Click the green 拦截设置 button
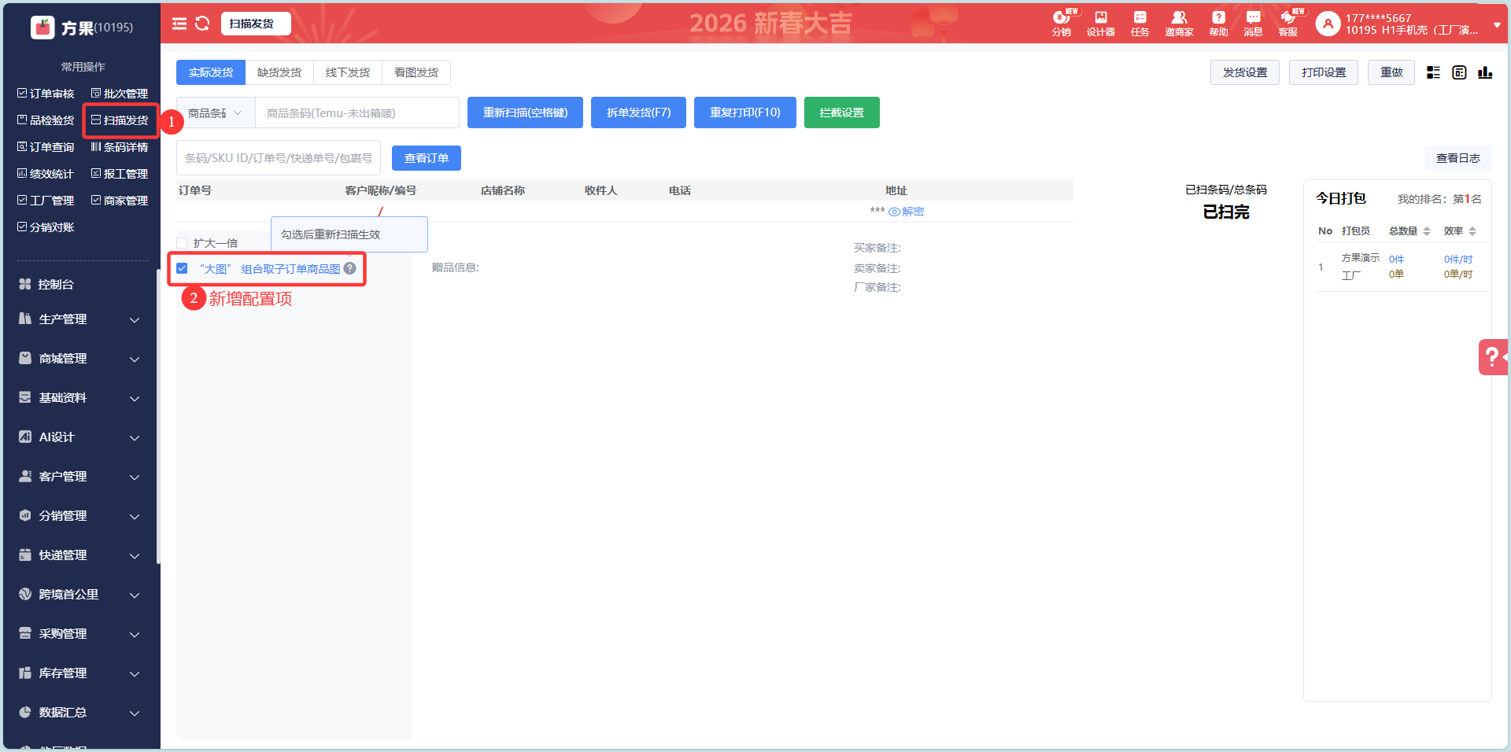Screen dimensions: 1511x752 click(842, 112)
